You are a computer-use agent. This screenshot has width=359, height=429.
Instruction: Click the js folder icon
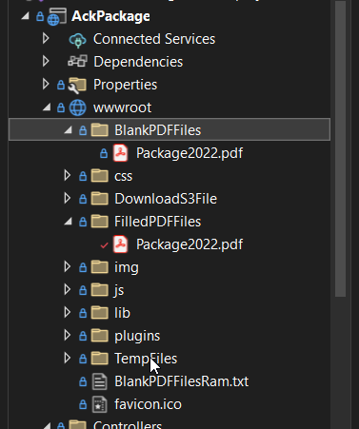click(100, 289)
